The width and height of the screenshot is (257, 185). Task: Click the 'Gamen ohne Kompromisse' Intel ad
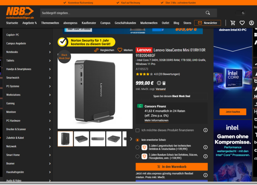coord(233,151)
